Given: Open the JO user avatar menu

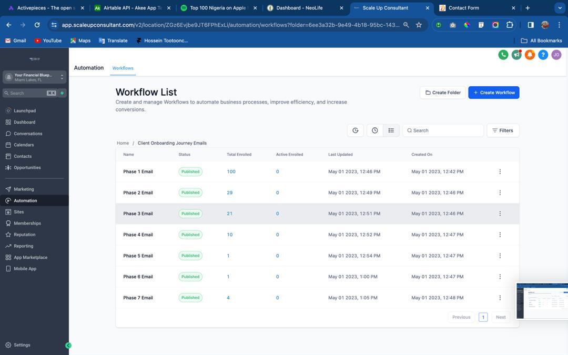Looking at the screenshot, I should 556,55.
